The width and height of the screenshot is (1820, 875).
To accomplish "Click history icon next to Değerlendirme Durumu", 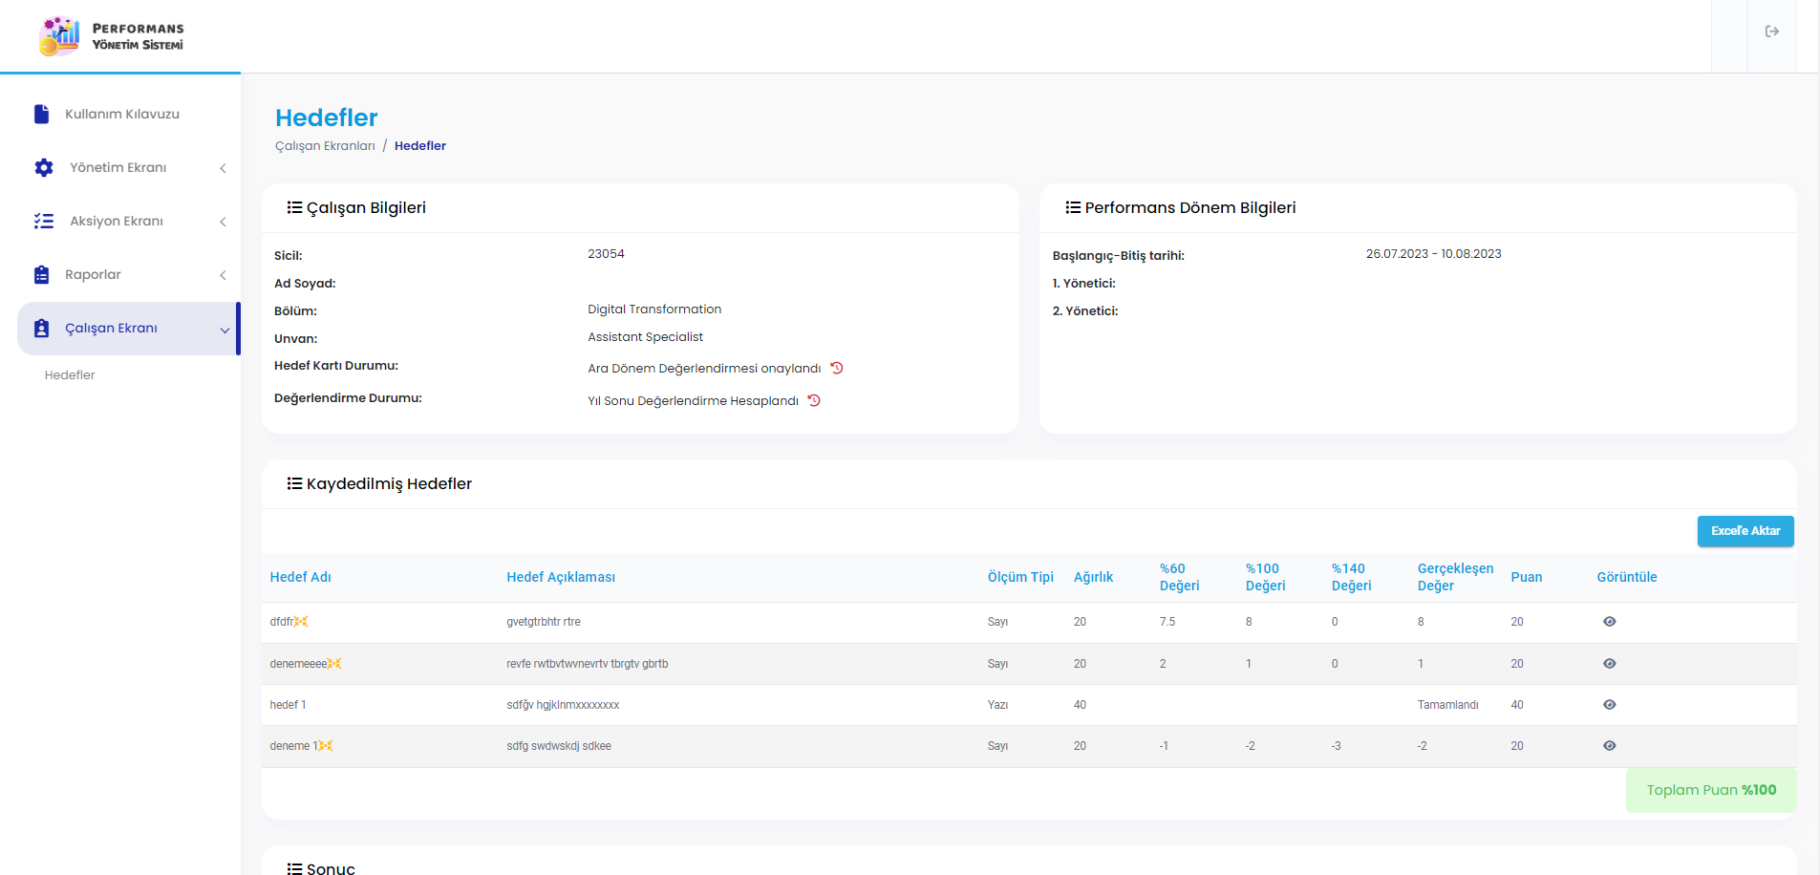I will coord(814,400).
